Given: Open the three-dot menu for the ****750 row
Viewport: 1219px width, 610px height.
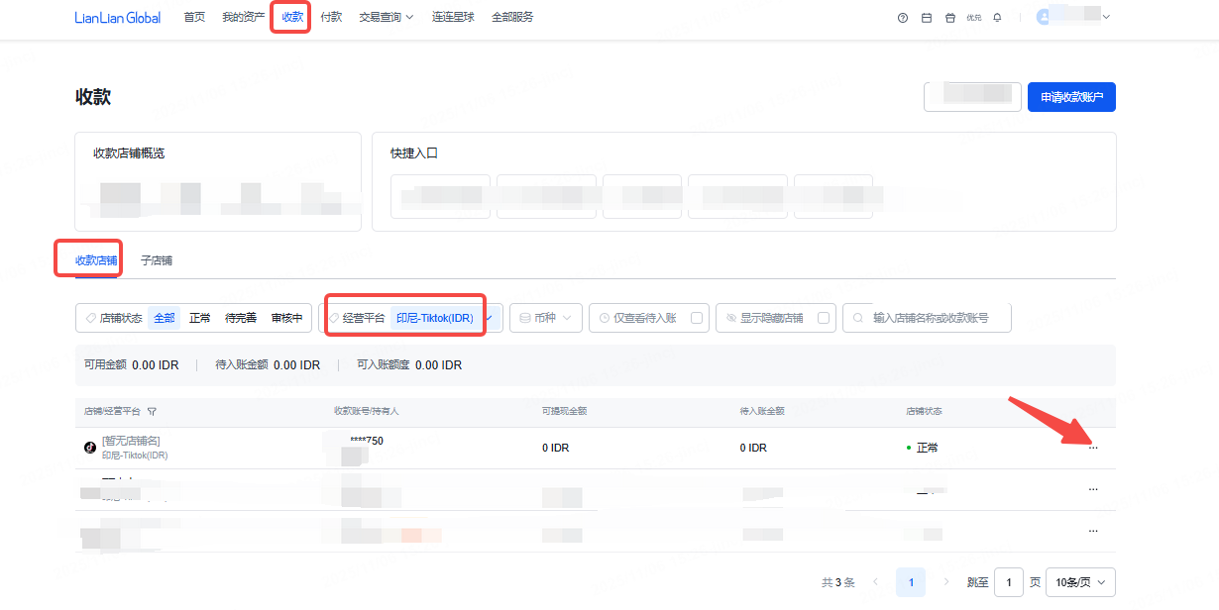Looking at the screenshot, I should tap(1093, 448).
